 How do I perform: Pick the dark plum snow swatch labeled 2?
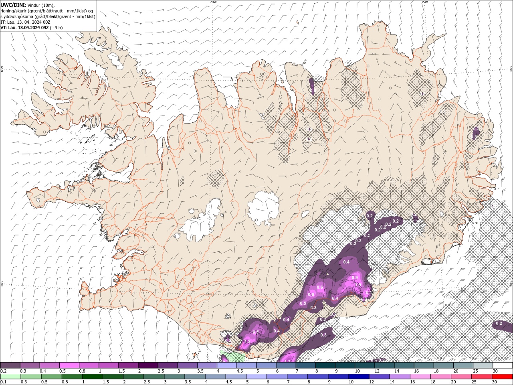[148, 365]
